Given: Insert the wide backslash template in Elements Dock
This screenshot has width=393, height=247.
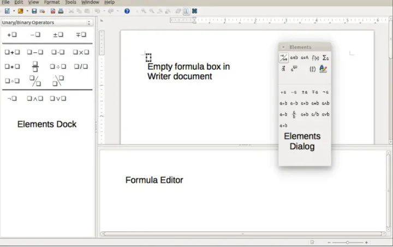Looking at the screenshot, I should click(58, 81).
